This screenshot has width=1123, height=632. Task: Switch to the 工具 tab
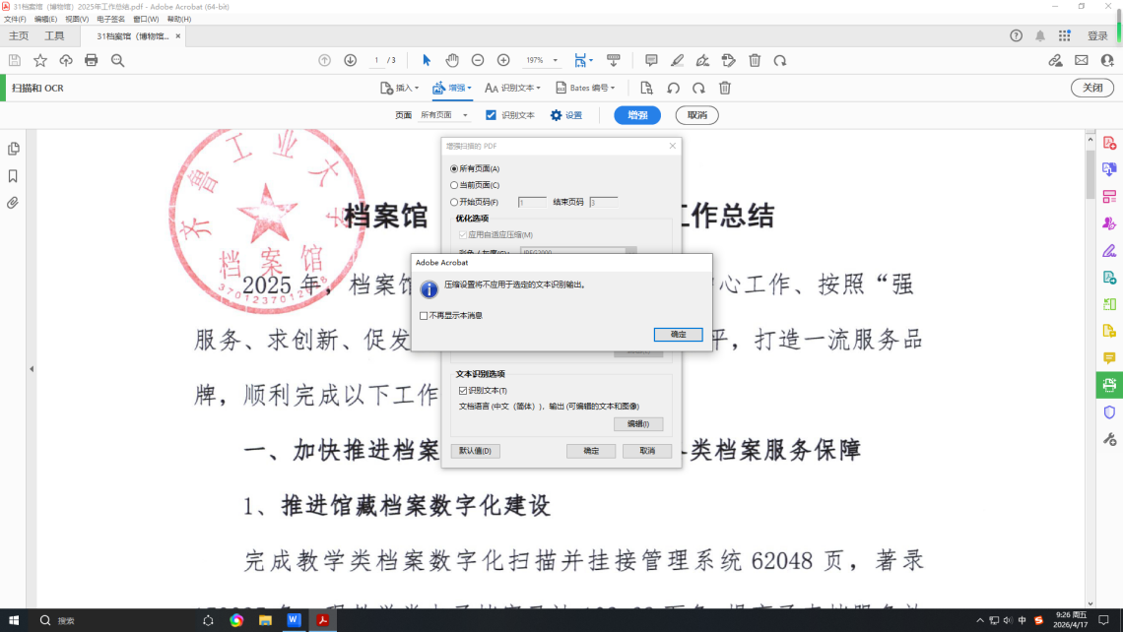54,36
